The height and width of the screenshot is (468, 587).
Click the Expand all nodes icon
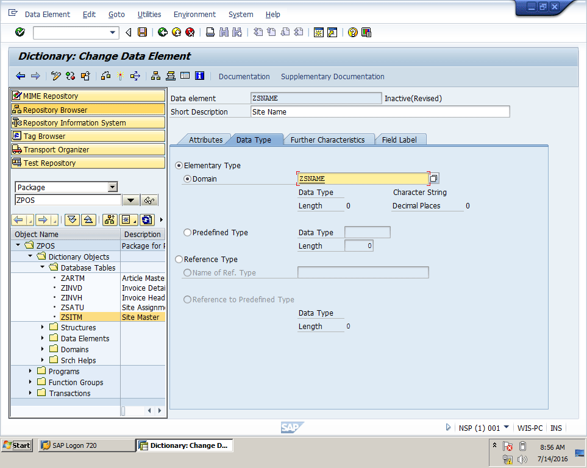[x=72, y=220]
